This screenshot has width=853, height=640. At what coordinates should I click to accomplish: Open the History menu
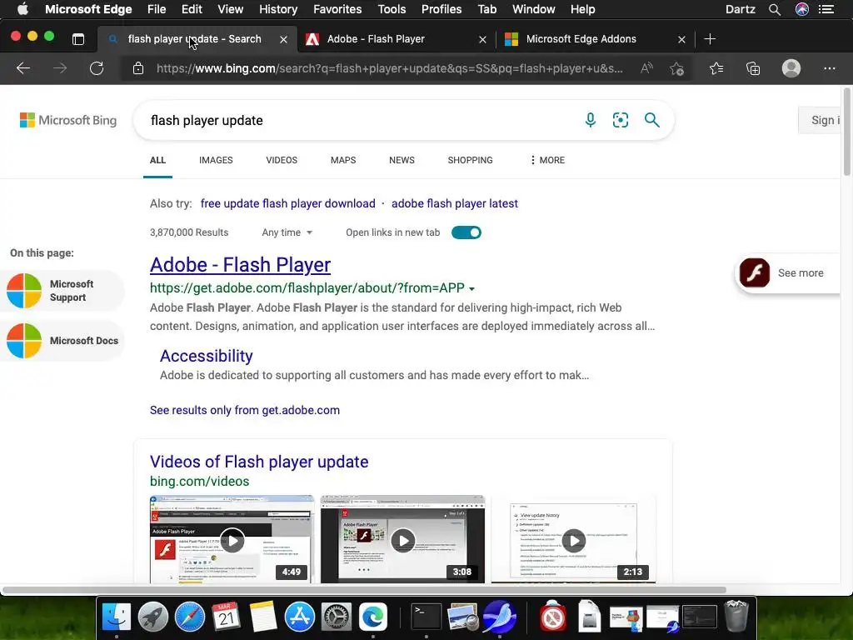pos(278,9)
